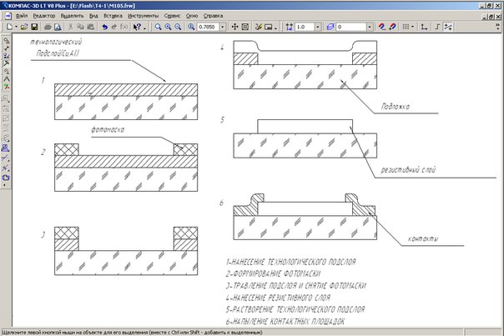The image size is (504, 336).
Task: Open a file with the folder icon
Action: click(x=24, y=27)
